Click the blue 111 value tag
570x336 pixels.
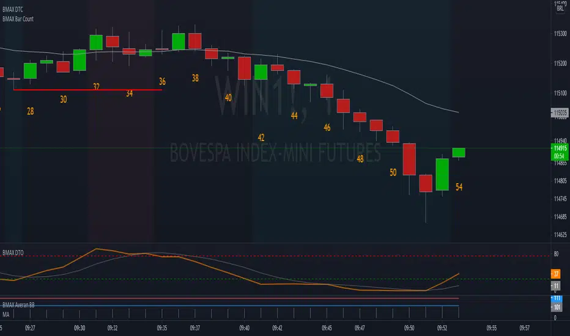coord(557,298)
